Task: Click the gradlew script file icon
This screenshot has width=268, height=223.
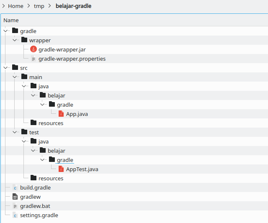Action: 15,197
